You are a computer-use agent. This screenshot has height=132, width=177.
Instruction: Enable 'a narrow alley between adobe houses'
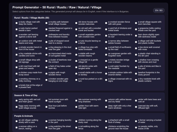(x=106, y=42)
